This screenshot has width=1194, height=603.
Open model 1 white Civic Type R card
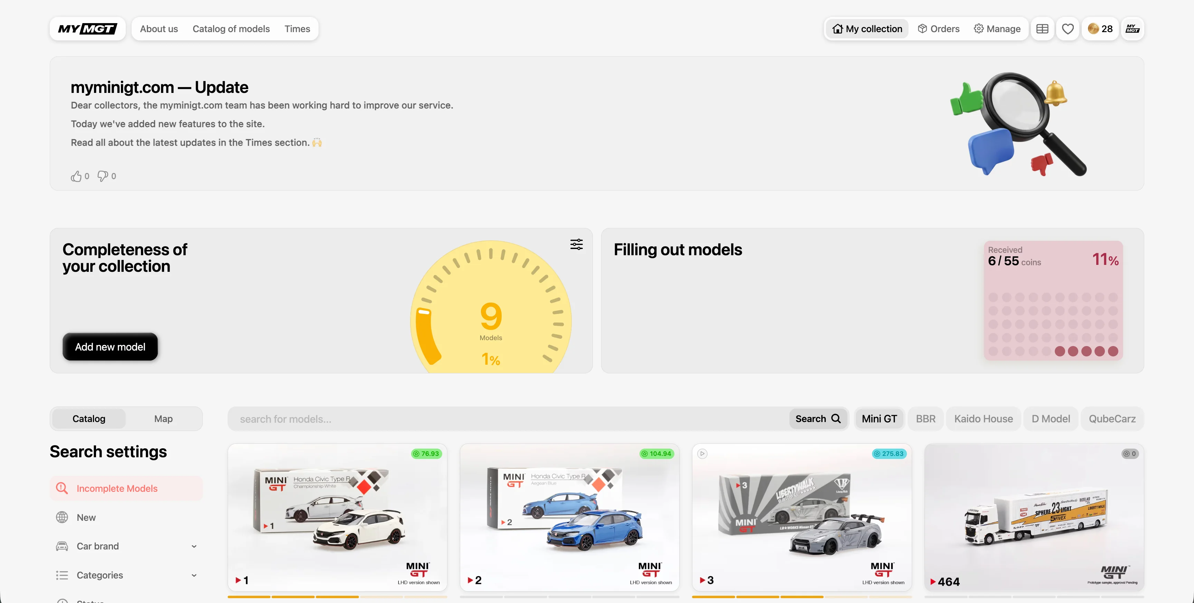(x=338, y=517)
